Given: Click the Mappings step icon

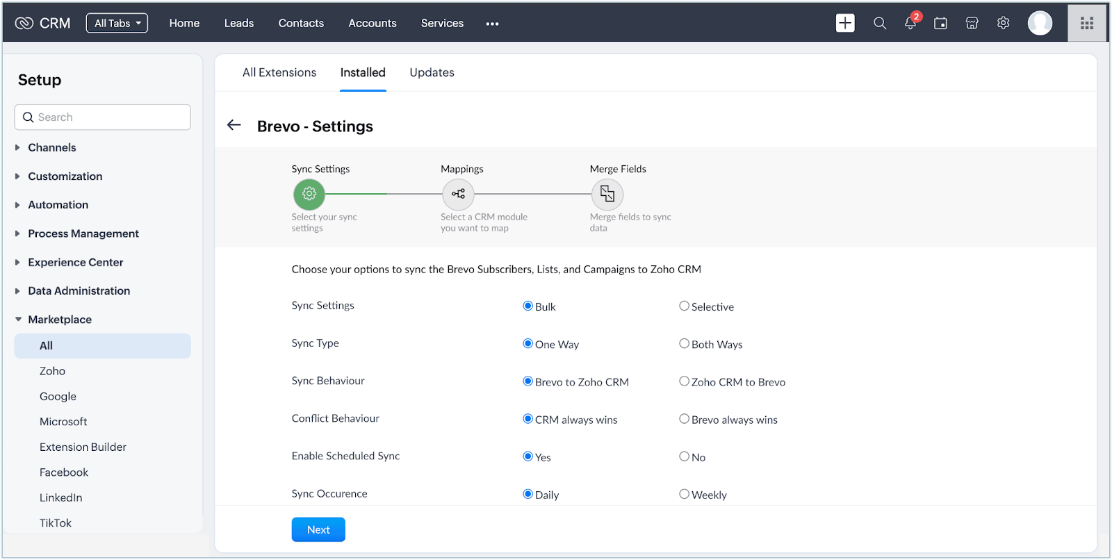Looking at the screenshot, I should point(458,194).
